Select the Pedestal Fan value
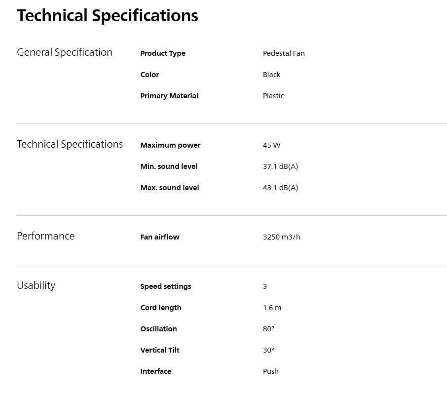Screen dimensions: 447x399 click(x=284, y=53)
